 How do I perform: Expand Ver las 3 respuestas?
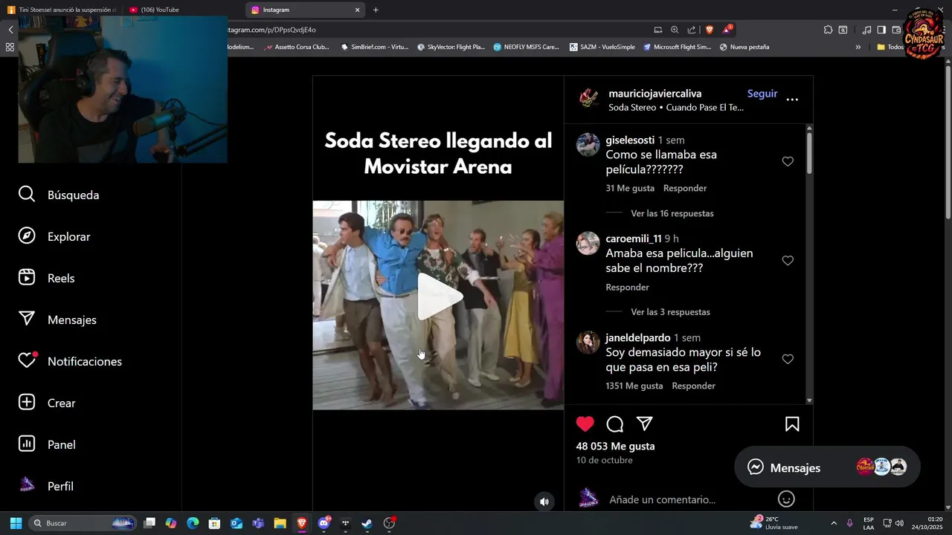click(x=670, y=312)
